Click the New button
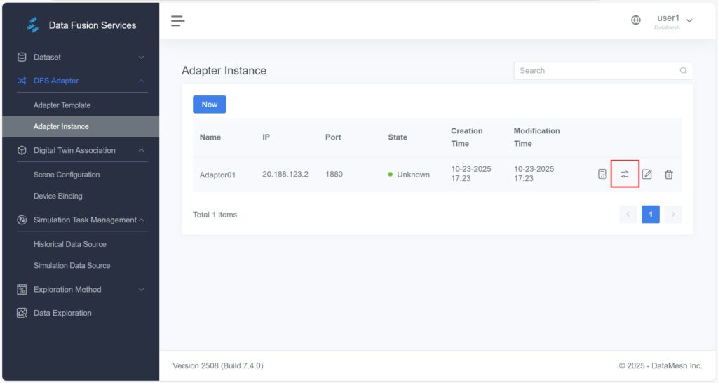Screen dimensions: 718x383 pyautogui.click(x=209, y=105)
